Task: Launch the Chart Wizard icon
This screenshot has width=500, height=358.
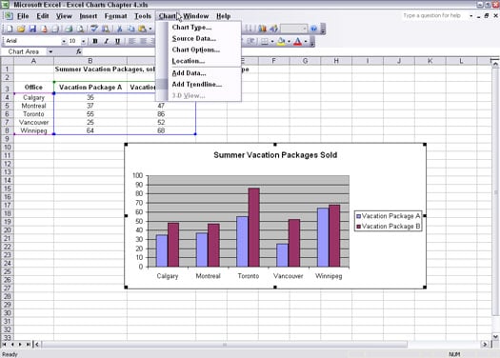Action: [262, 29]
